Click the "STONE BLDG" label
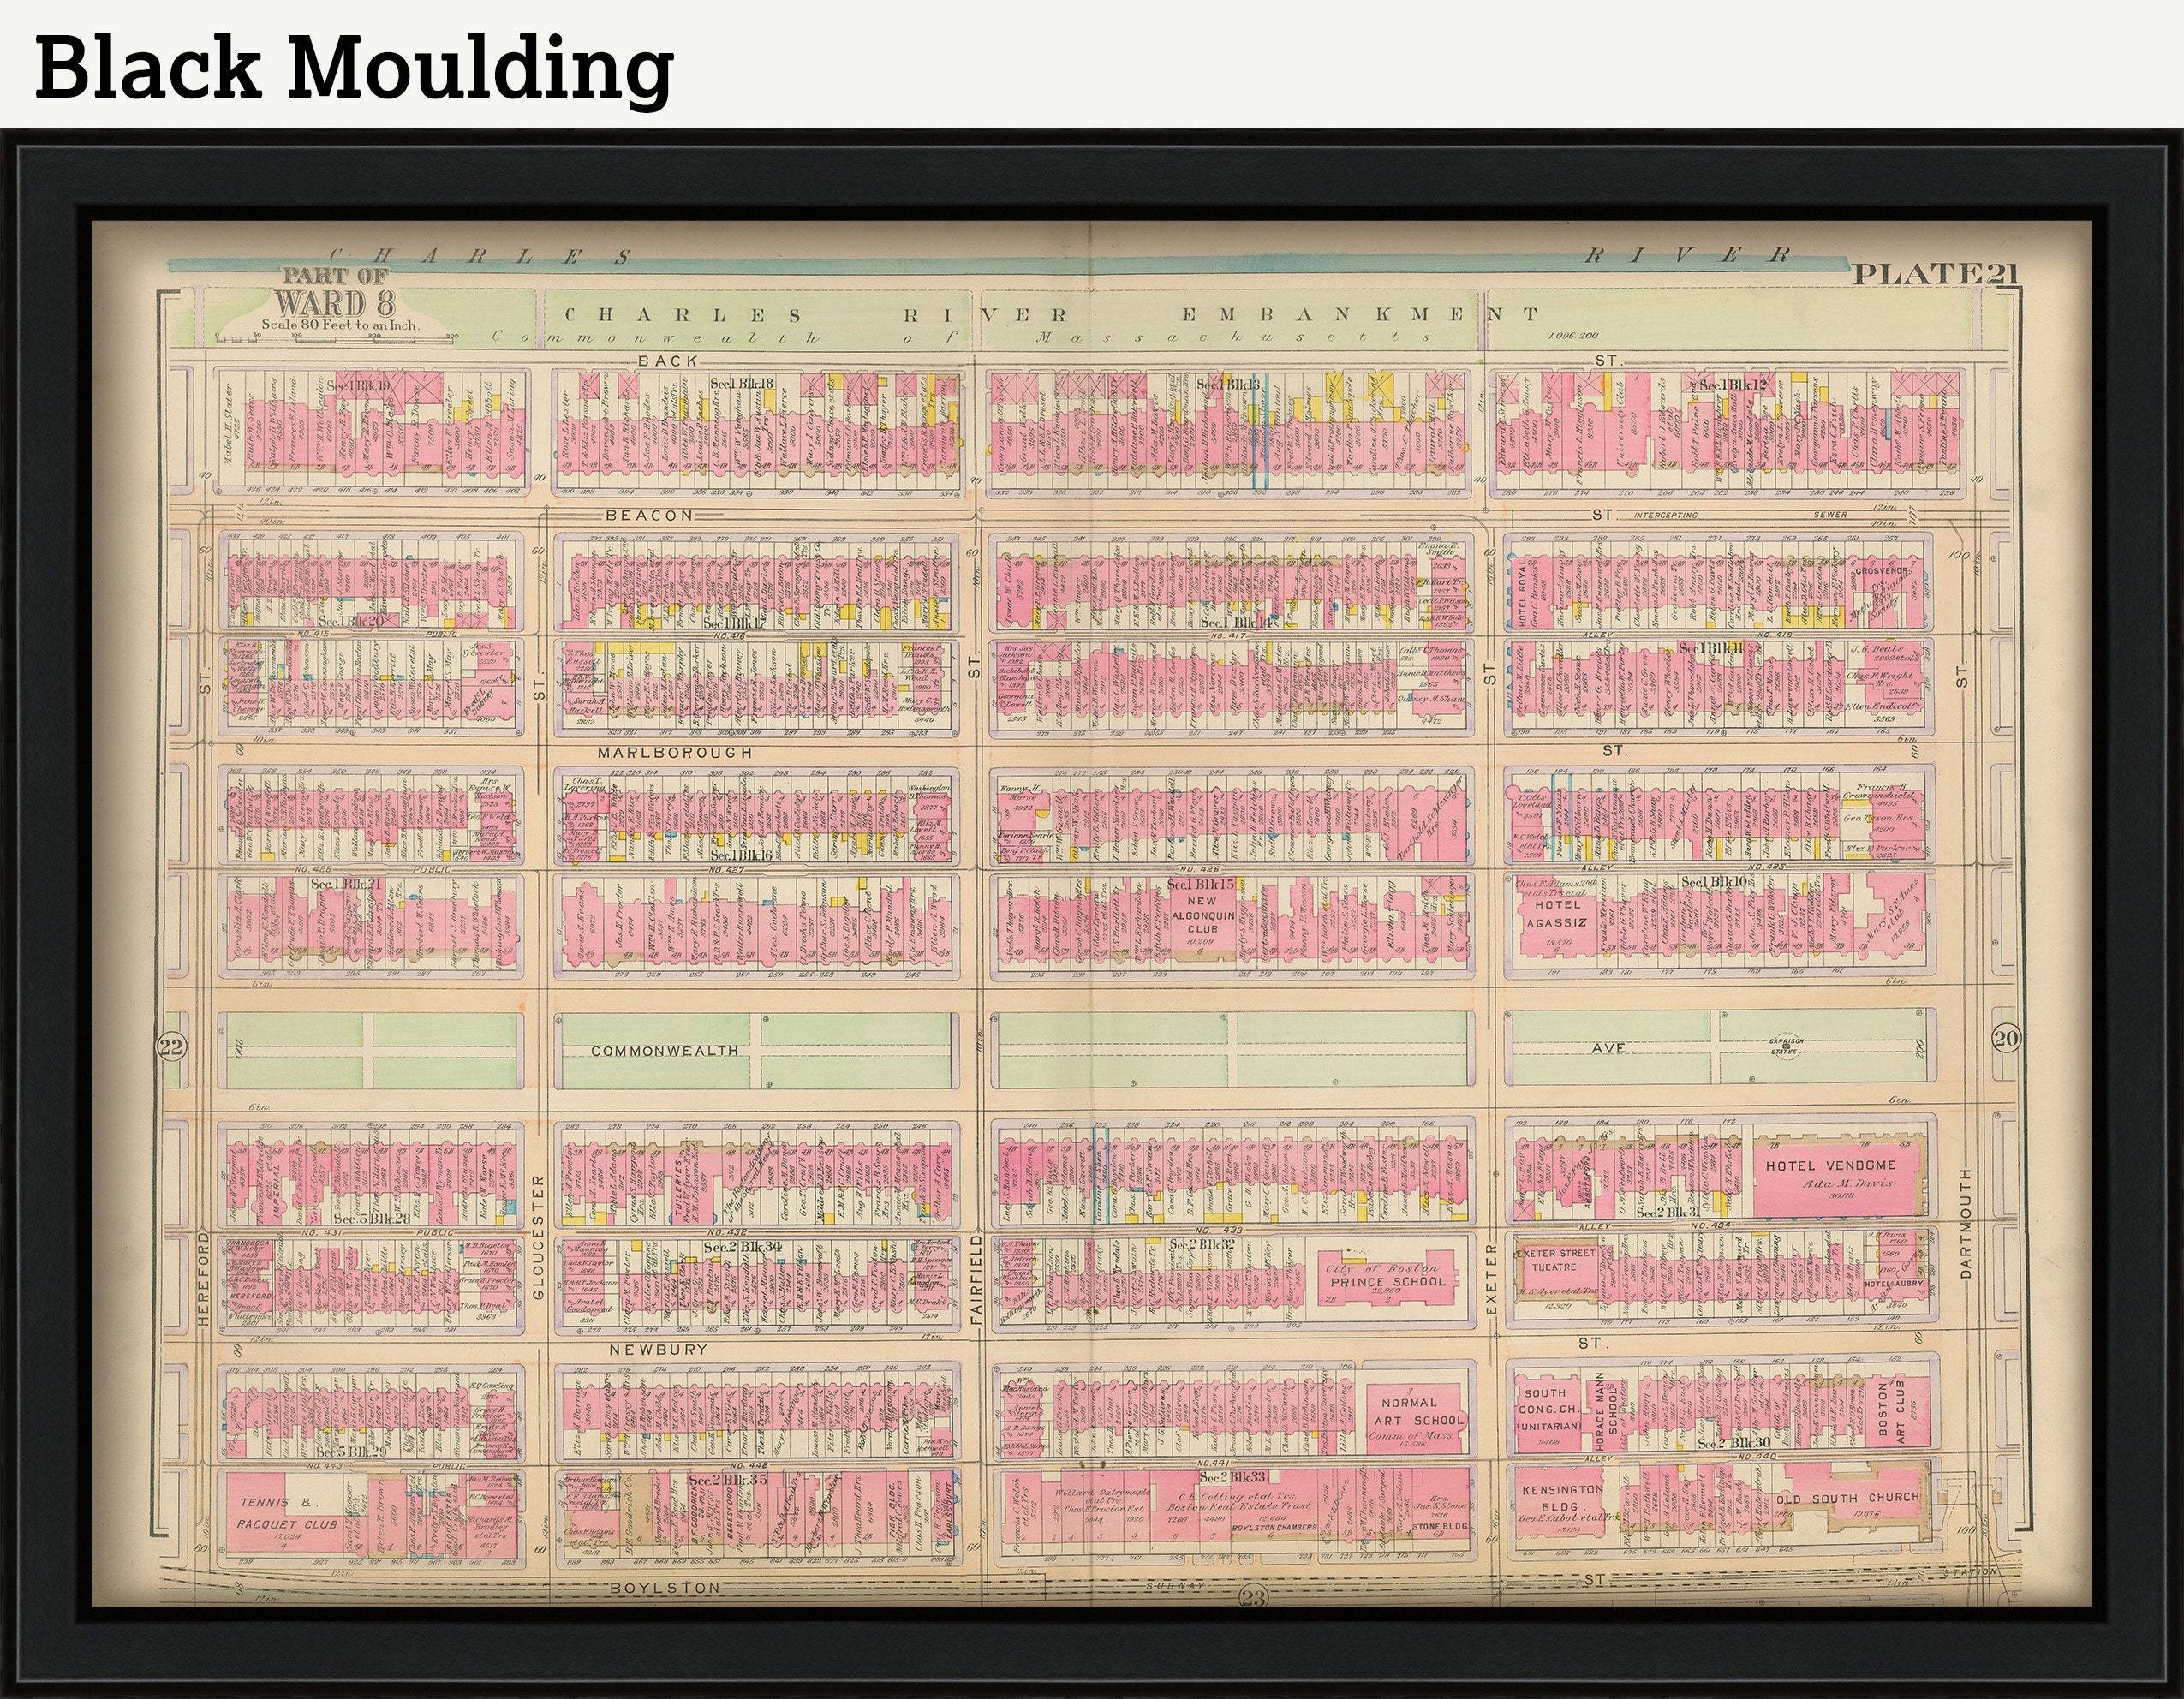 1439,1527
